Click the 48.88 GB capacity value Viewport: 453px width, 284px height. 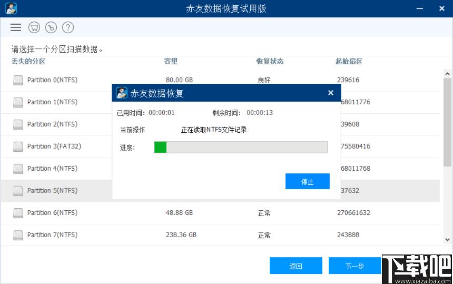[x=179, y=213]
